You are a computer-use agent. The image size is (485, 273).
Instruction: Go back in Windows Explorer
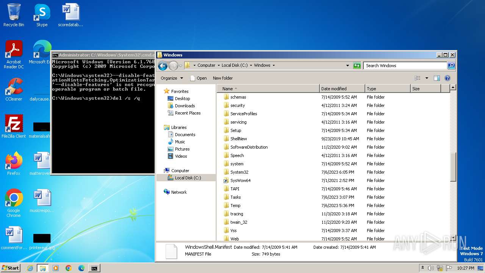coord(163,66)
